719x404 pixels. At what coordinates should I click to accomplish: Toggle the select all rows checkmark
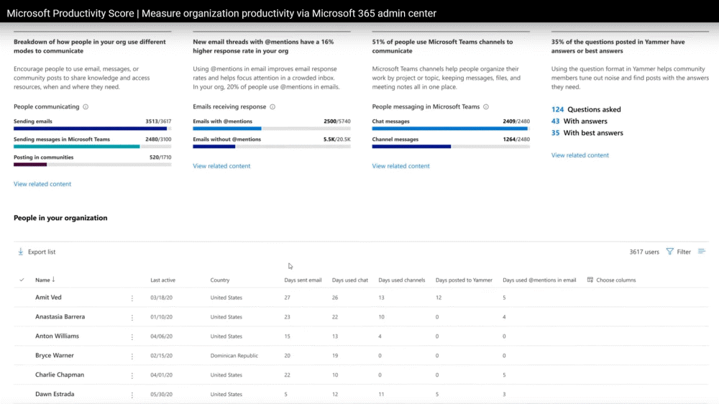click(22, 280)
